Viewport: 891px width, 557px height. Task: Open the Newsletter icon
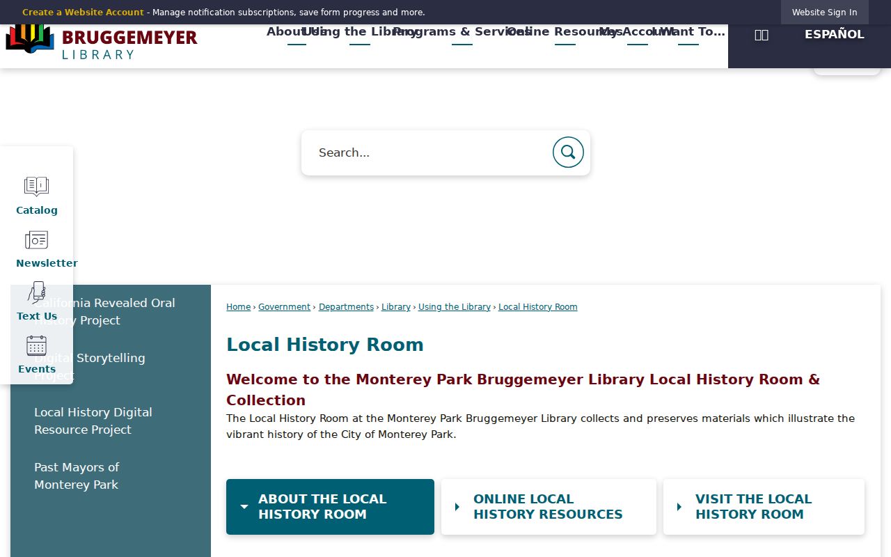click(36, 240)
